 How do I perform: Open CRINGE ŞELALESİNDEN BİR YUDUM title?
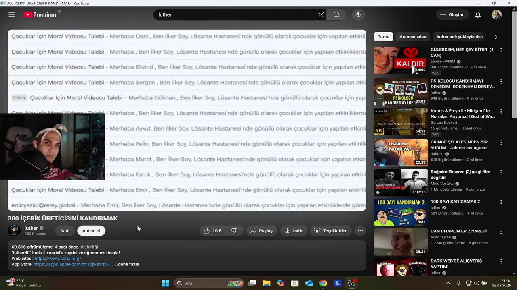[461, 145]
